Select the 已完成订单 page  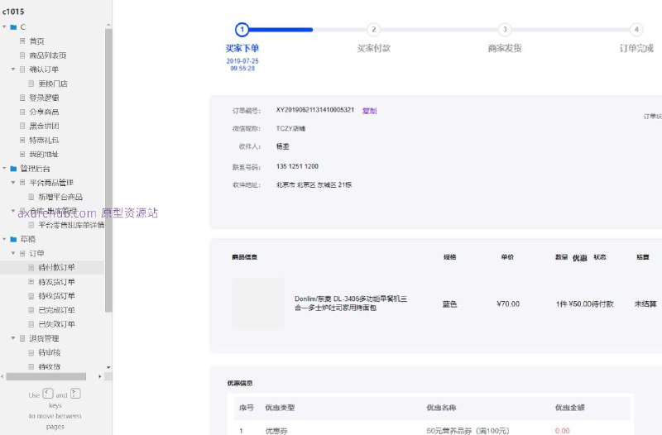(x=56, y=310)
